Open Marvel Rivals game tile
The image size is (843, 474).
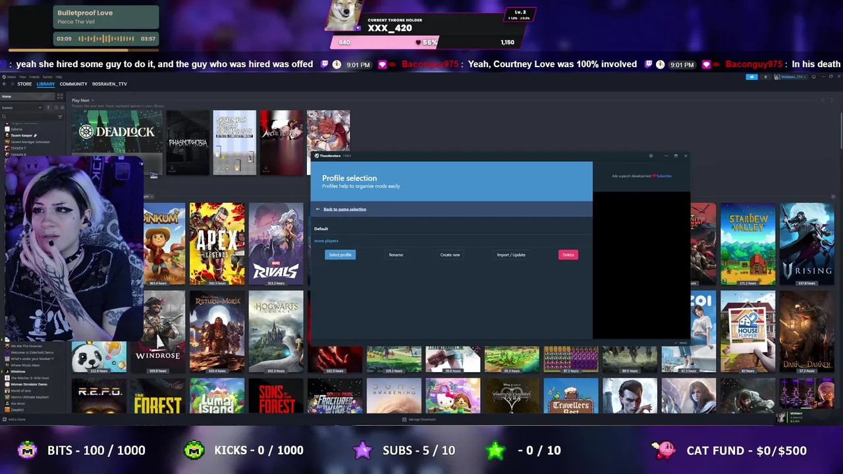276,244
